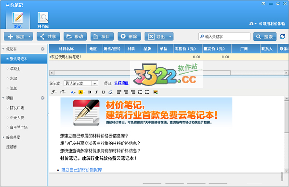This screenshot has width=289, height=187.
Task: Open the font color picker
Action: click(73, 92)
